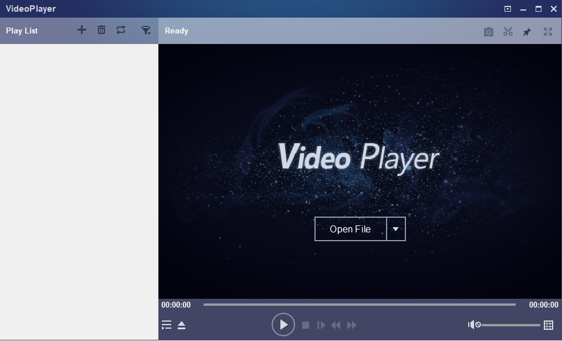Enter fullscreen mode
This screenshot has width=562, height=341.
click(548, 32)
